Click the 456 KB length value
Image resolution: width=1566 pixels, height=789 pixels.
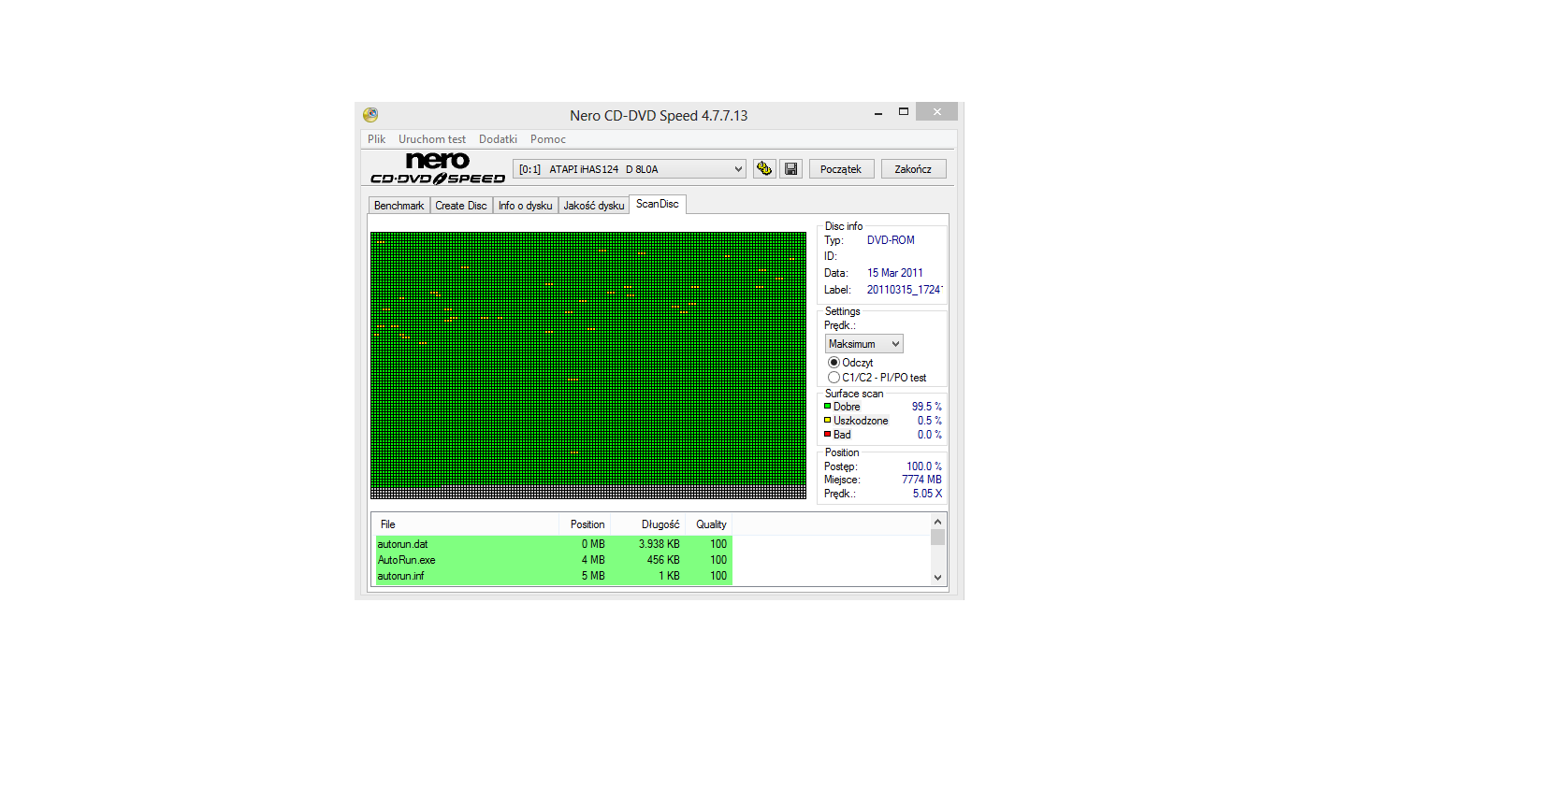[663, 560]
